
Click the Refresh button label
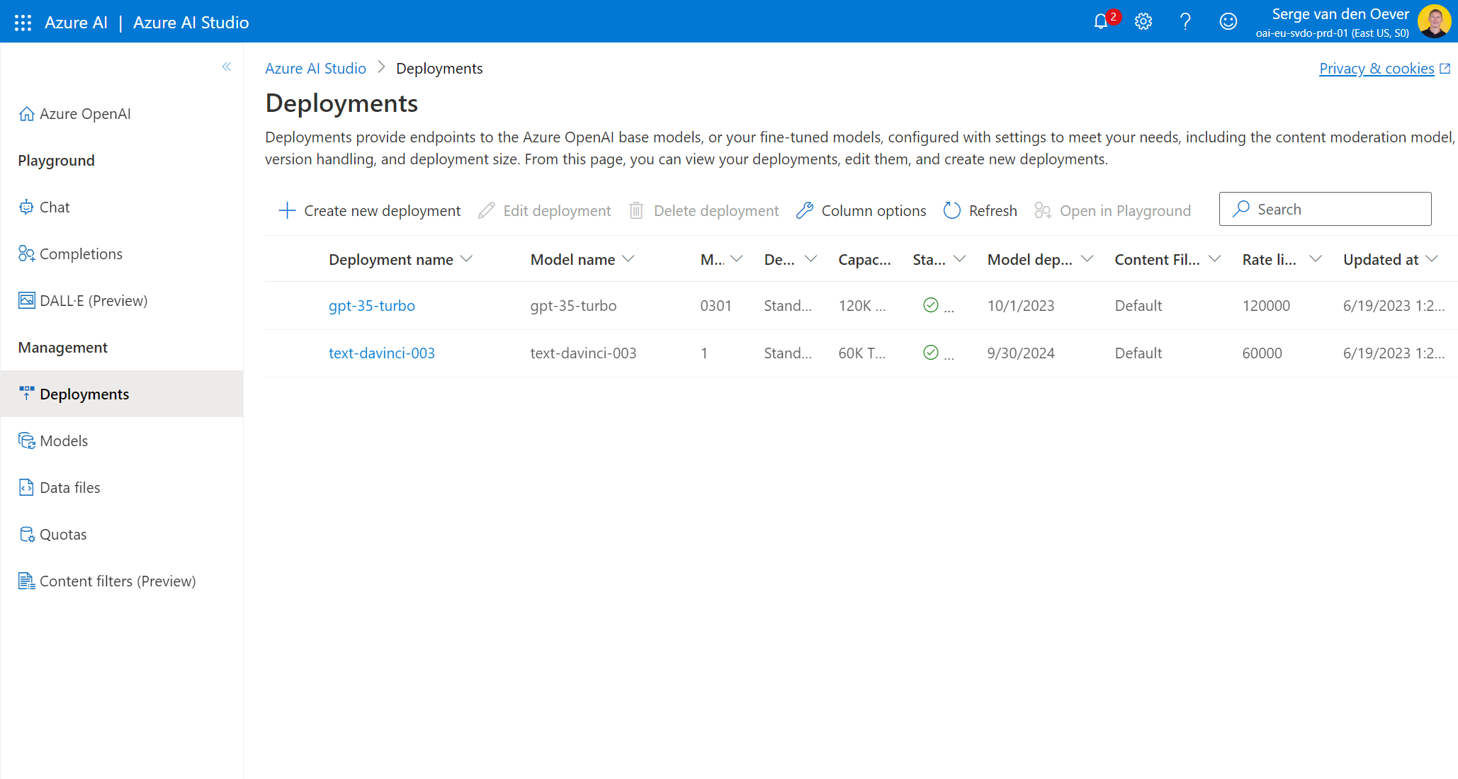tap(993, 210)
